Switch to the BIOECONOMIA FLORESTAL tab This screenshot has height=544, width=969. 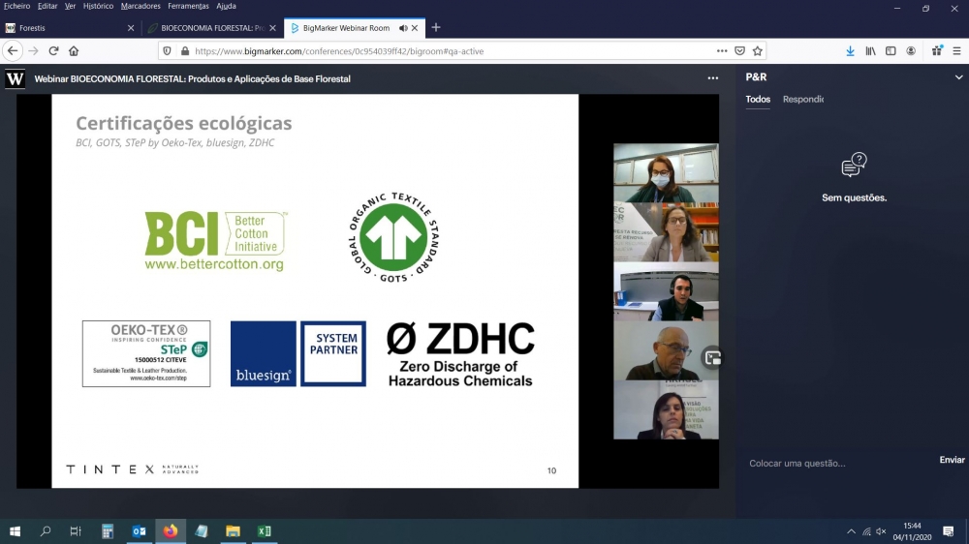click(x=212, y=28)
